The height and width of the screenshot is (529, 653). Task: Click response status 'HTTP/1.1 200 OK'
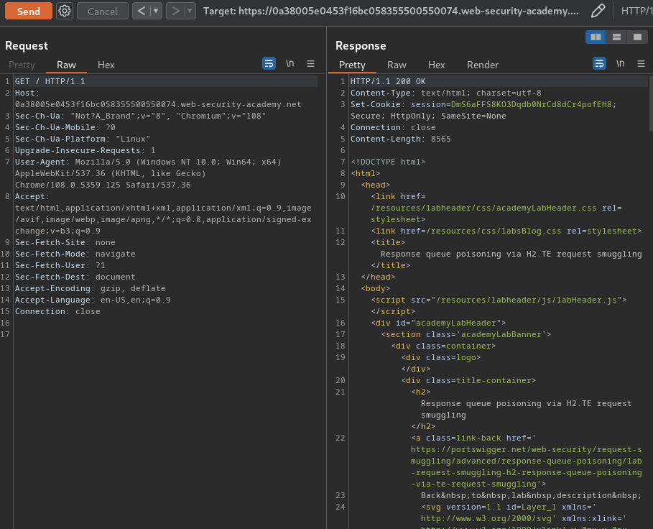[388, 81]
